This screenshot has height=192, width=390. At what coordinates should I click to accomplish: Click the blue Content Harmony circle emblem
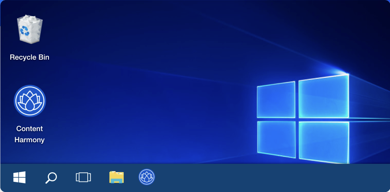30,101
